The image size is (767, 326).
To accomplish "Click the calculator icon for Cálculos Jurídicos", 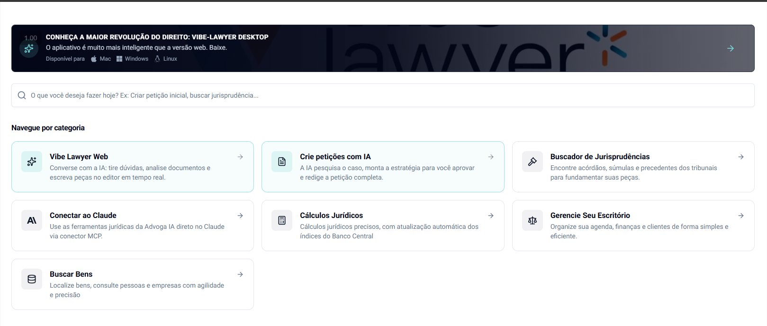I will [x=282, y=220].
